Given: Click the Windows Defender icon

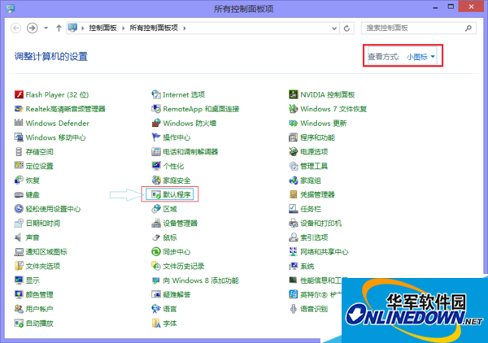Looking at the screenshot, I should (x=19, y=124).
